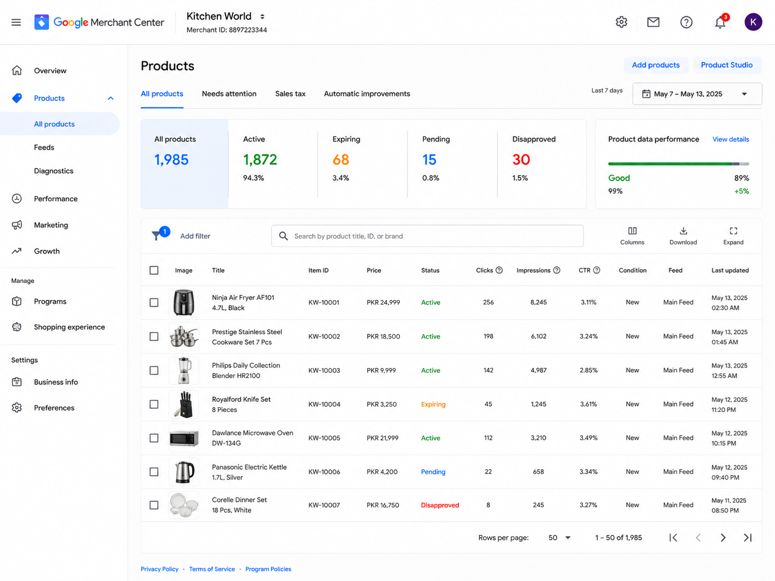Screen dimensions: 775x581
Task: Open Feeds in the sidebar
Action: 44,148
